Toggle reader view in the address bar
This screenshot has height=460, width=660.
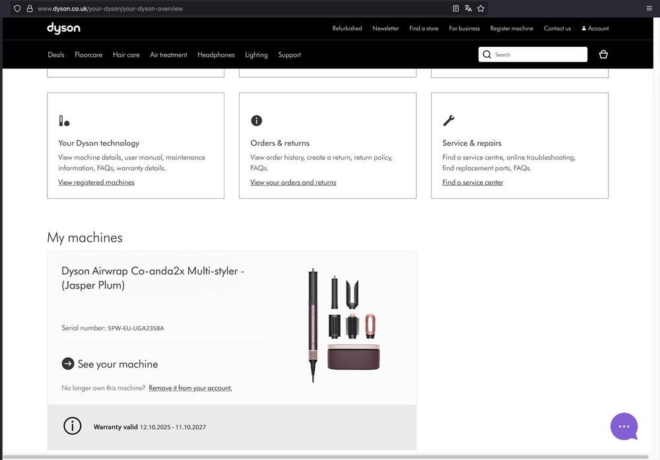455,9
